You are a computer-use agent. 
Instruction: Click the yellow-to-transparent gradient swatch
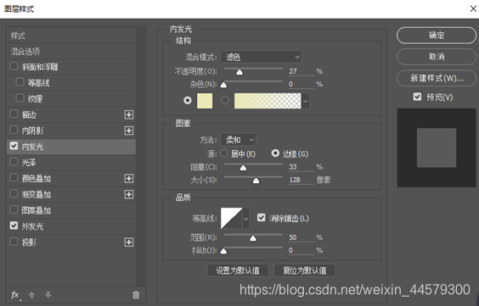pos(268,101)
